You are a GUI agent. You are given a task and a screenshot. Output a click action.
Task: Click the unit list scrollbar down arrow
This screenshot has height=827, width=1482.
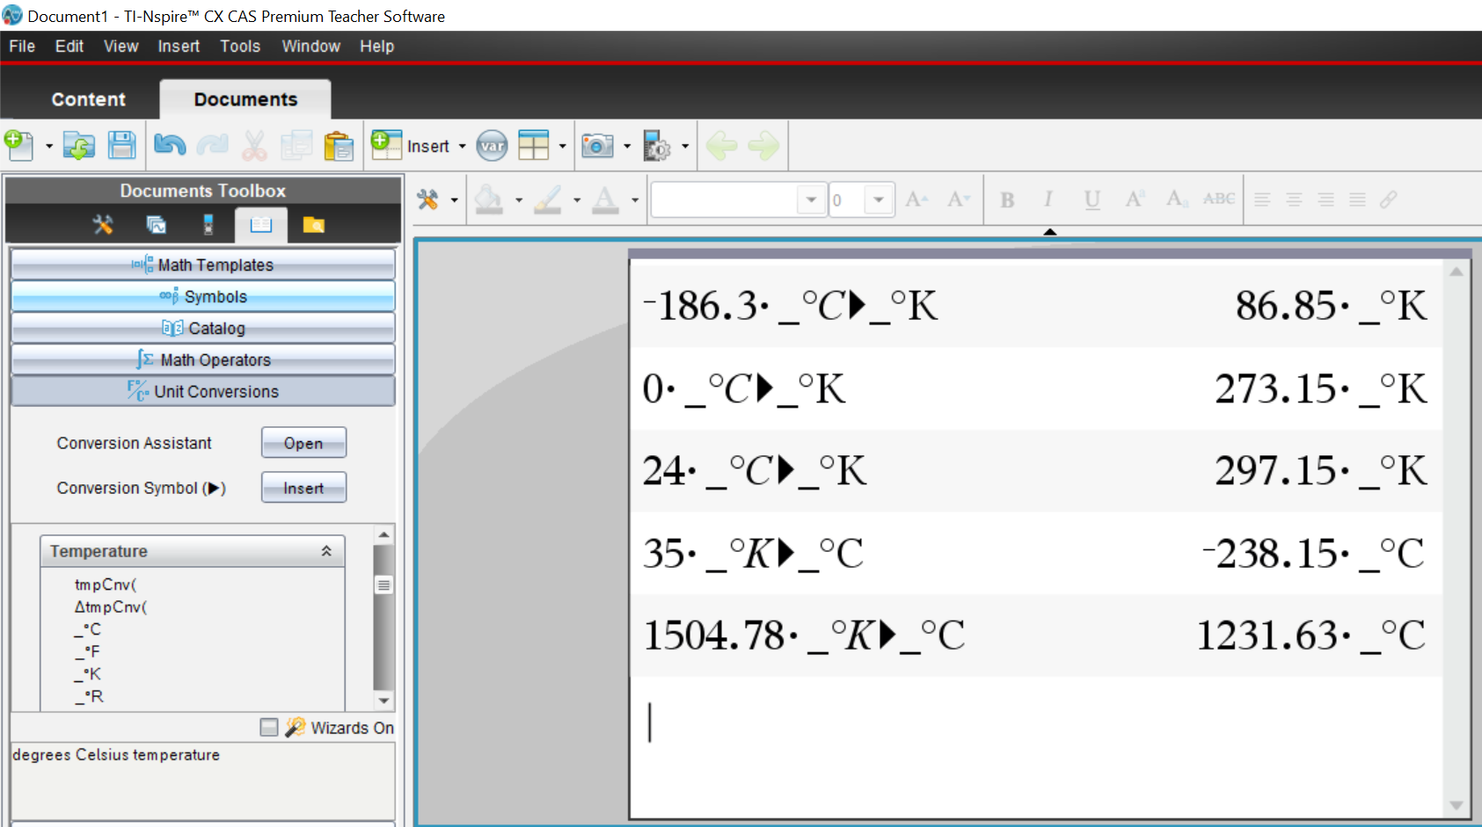(383, 700)
